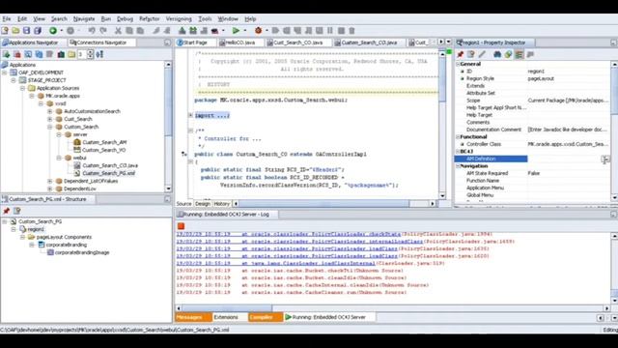
Task: Select Custom_Search_AM in the server folder
Action: pos(104,142)
